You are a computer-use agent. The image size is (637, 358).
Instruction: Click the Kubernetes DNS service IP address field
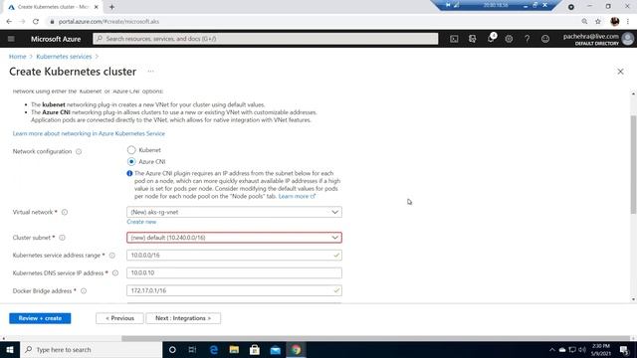(234, 272)
